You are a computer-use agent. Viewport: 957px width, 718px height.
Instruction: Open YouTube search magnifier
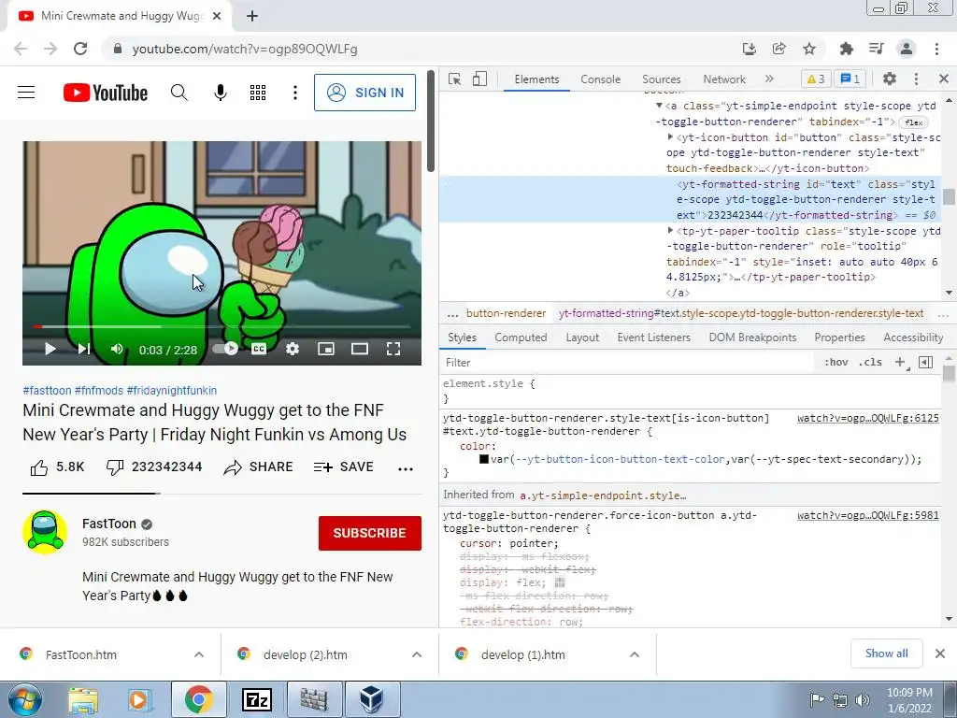point(179,93)
